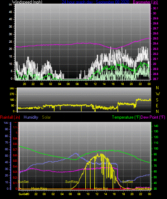The width and height of the screenshot is (167, 199).
Task: Click the green temperature axis value 120
Action: [x=156, y=137]
